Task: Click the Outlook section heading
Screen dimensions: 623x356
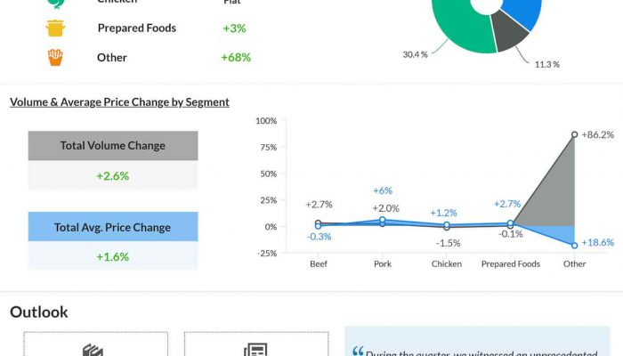Action: (39, 311)
